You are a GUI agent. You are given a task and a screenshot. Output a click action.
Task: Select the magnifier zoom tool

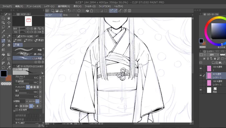3,18
